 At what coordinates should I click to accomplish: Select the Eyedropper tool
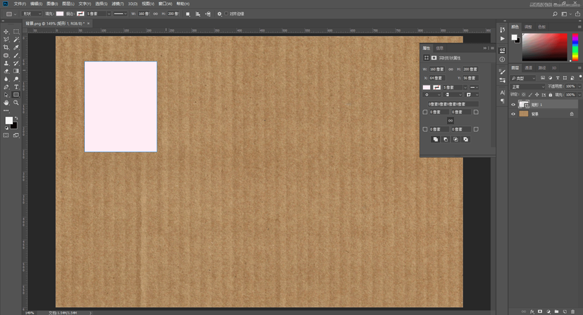tap(16, 48)
